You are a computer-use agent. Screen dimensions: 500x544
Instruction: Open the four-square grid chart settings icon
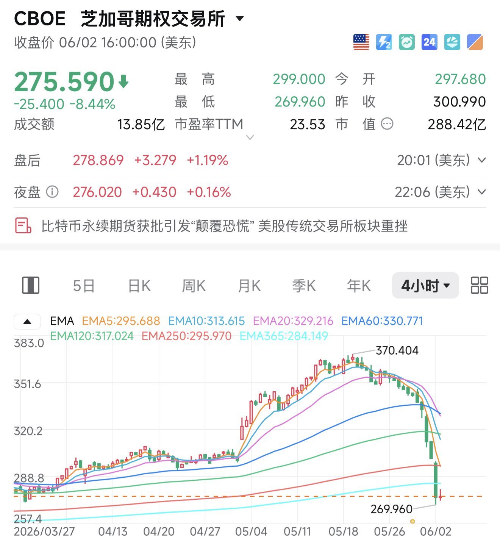click(479, 285)
